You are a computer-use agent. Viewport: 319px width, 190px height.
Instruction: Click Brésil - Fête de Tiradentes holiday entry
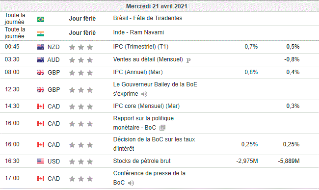[x=148, y=18]
